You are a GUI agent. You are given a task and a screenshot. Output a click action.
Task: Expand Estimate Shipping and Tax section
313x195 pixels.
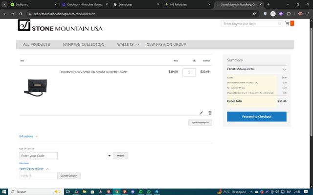coord(256,69)
